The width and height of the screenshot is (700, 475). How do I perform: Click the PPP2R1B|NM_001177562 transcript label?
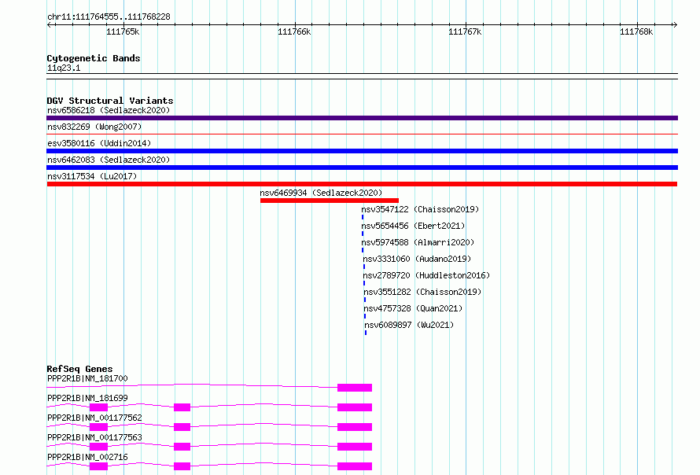pyautogui.click(x=94, y=418)
